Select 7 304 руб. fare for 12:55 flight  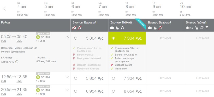click(113, 78)
